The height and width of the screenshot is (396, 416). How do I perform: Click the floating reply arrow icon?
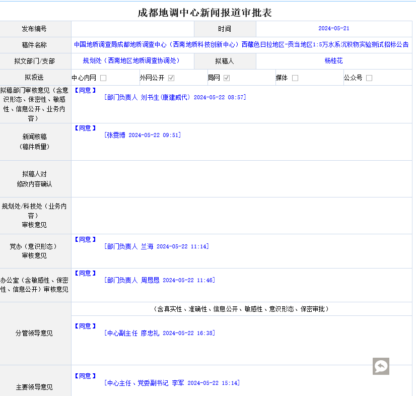pyautogui.click(x=381, y=366)
